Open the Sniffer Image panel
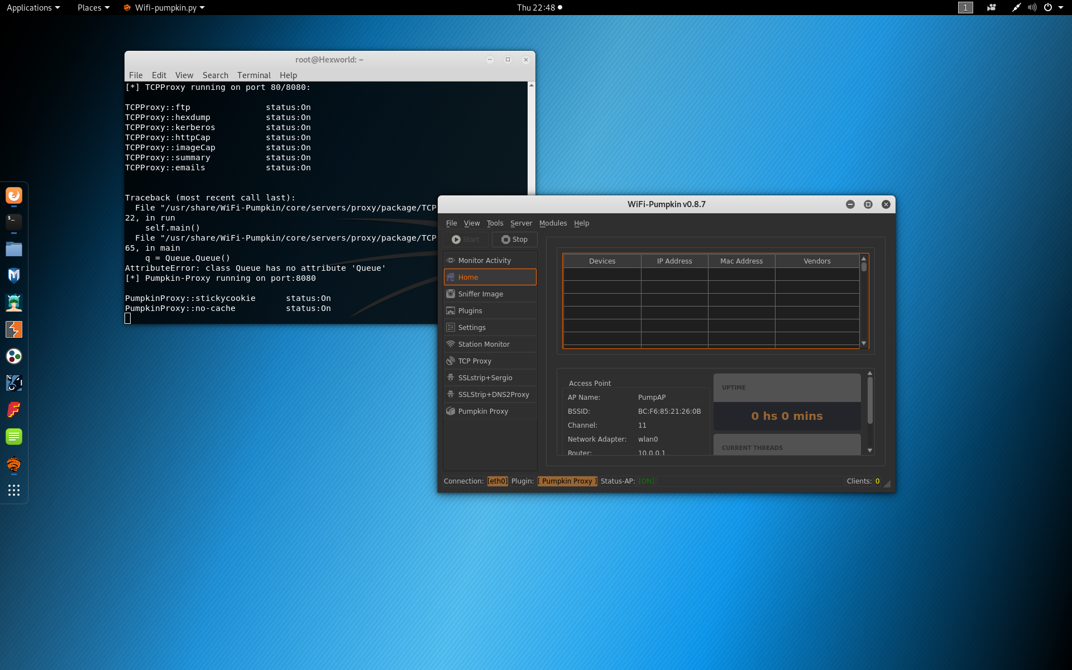Screen dimensions: 1072x670 [481, 294]
